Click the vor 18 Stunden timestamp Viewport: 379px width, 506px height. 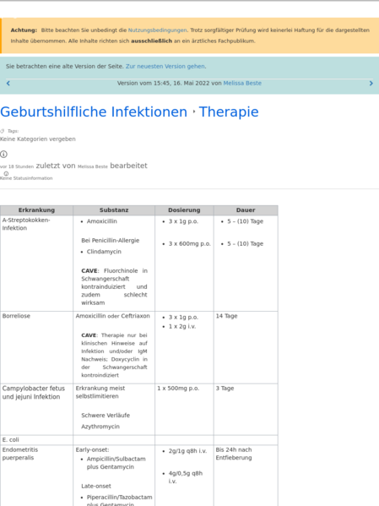click(17, 166)
